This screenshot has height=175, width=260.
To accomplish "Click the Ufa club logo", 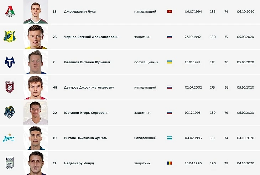I will pyautogui.click(x=10, y=163).
